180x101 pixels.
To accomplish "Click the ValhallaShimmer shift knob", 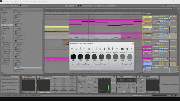I will [x=80, y=57].
